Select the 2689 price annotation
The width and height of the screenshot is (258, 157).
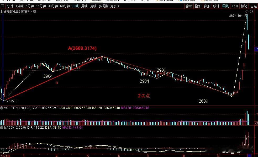[203, 101]
